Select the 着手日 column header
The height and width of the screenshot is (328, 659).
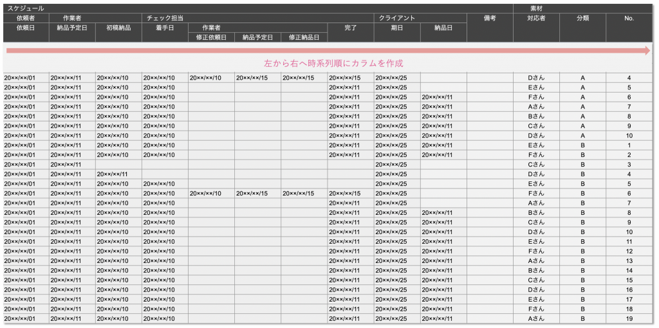[x=165, y=32]
